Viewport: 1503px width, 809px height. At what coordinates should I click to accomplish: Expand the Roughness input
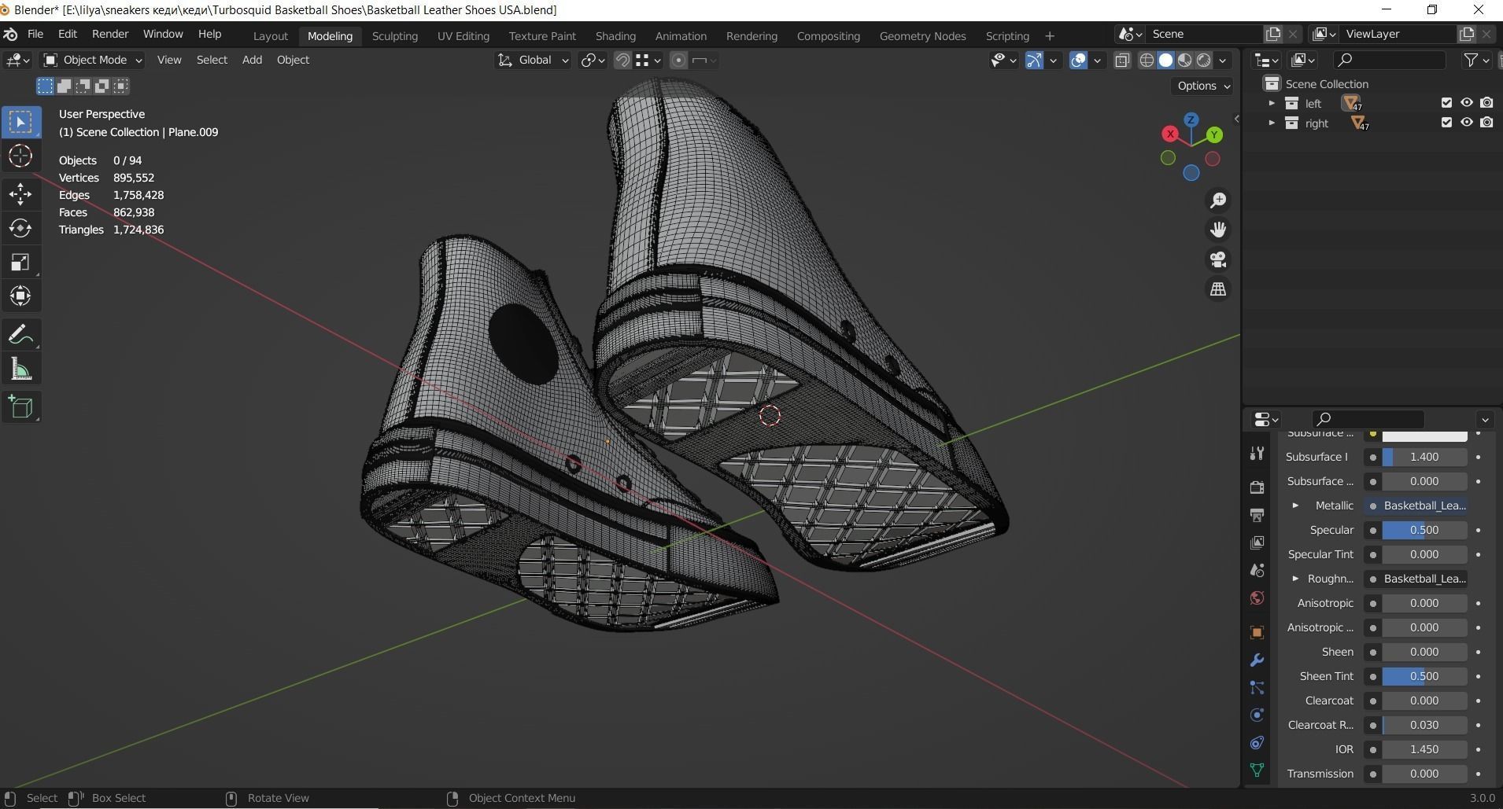(1295, 579)
